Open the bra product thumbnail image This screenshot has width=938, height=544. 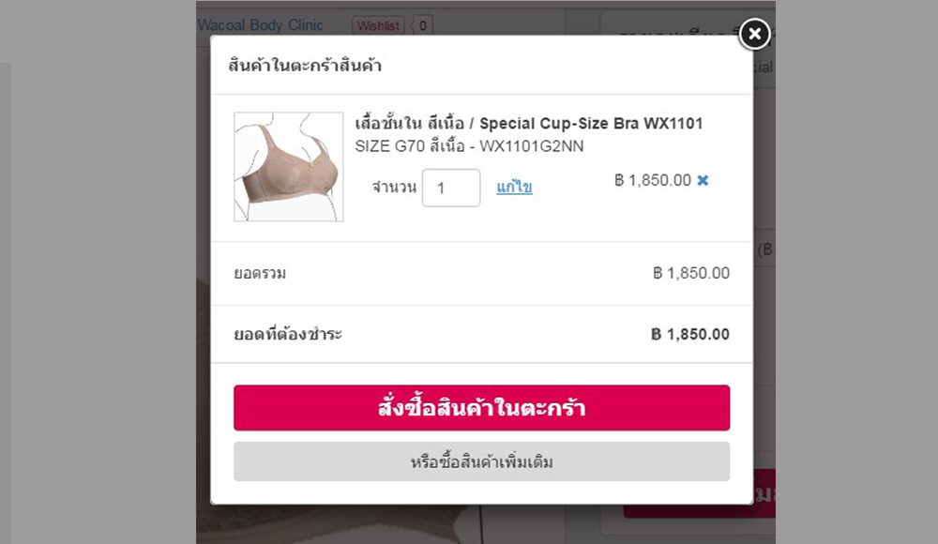coord(288,166)
